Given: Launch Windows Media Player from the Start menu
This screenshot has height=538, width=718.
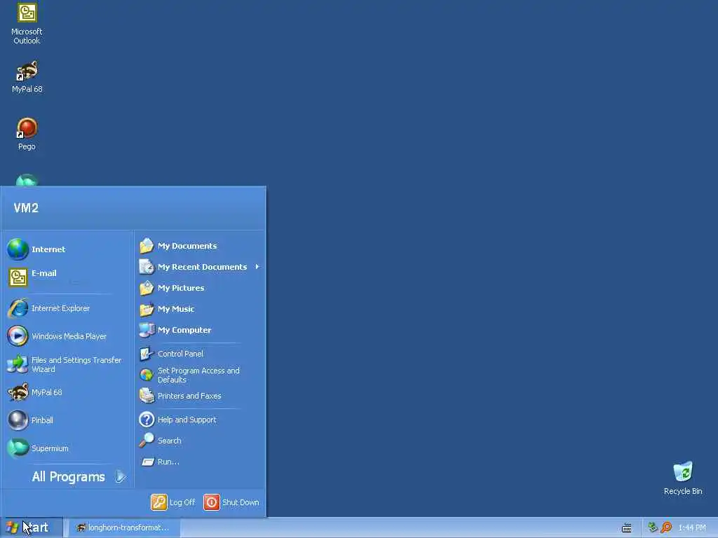Looking at the screenshot, I should pos(67,336).
